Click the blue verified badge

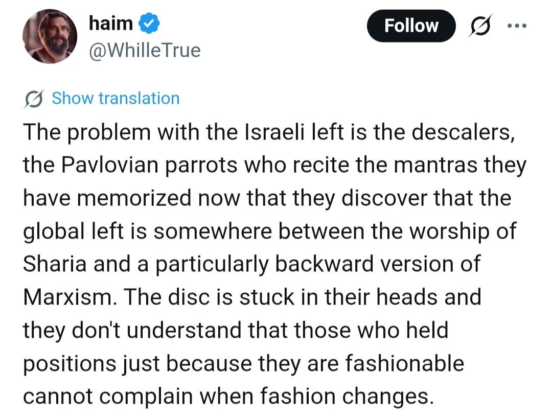pos(151,24)
